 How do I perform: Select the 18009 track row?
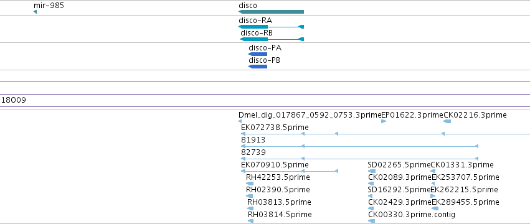pyautogui.click(x=265, y=100)
